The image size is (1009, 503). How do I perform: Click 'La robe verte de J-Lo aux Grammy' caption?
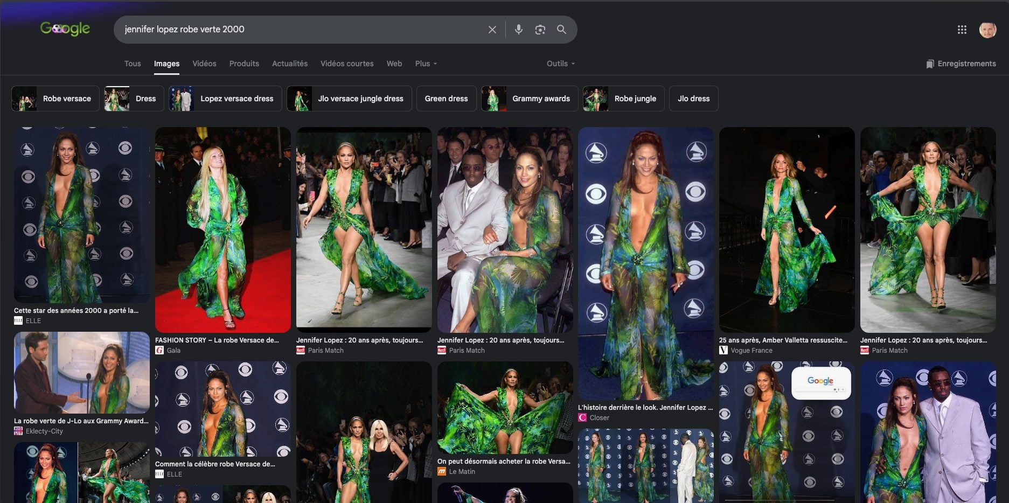coord(81,421)
